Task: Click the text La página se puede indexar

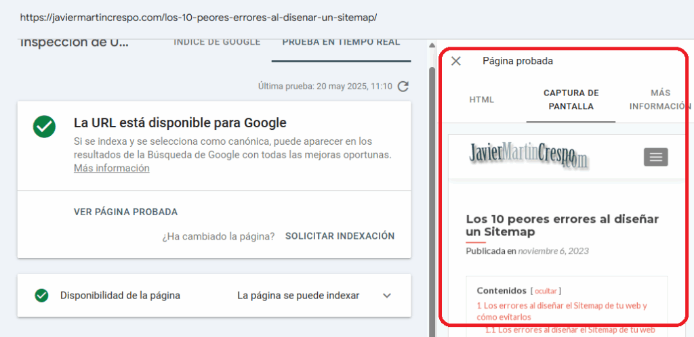Action: [x=298, y=296]
